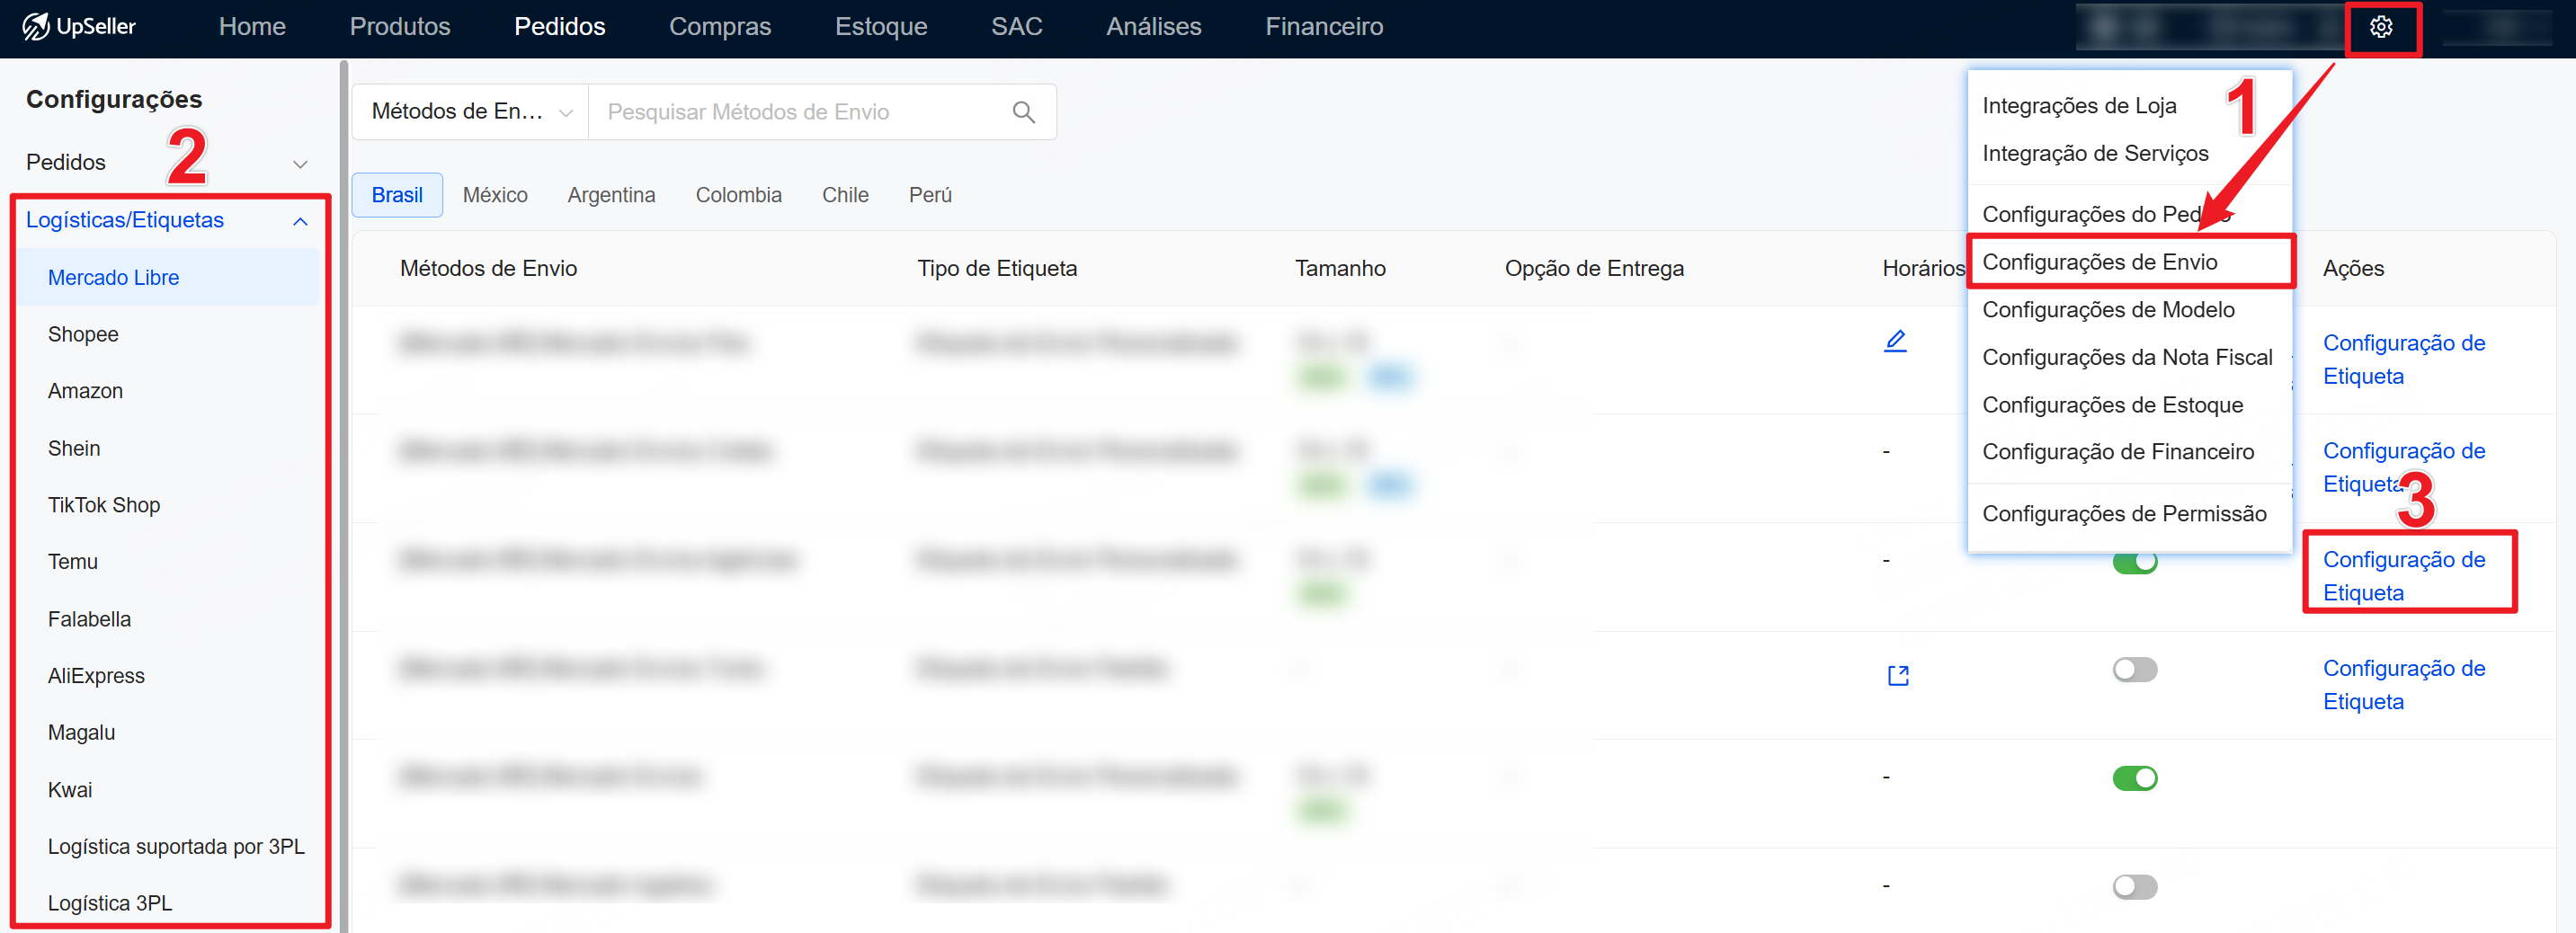This screenshot has width=2576, height=933.
Task: Turn on the last row's grey switch
Action: click(x=2134, y=886)
